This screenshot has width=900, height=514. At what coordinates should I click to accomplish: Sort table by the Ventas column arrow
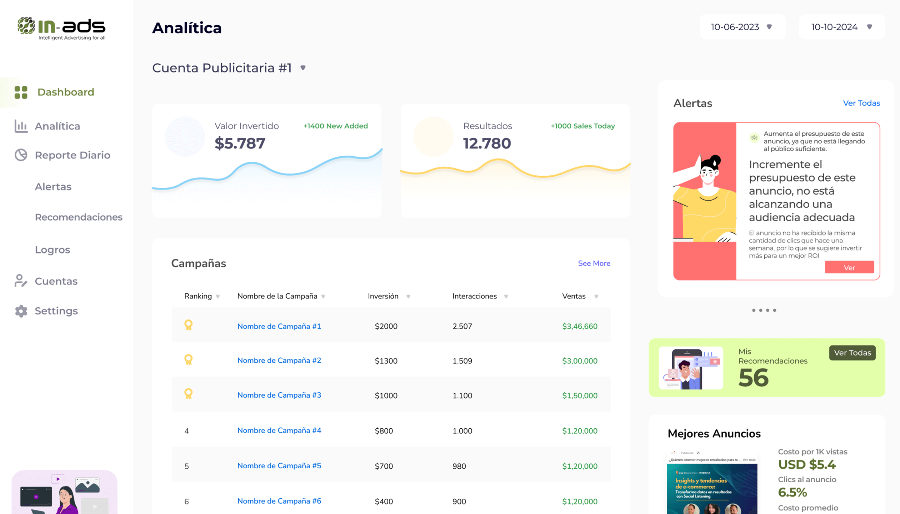pyautogui.click(x=596, y=297)
